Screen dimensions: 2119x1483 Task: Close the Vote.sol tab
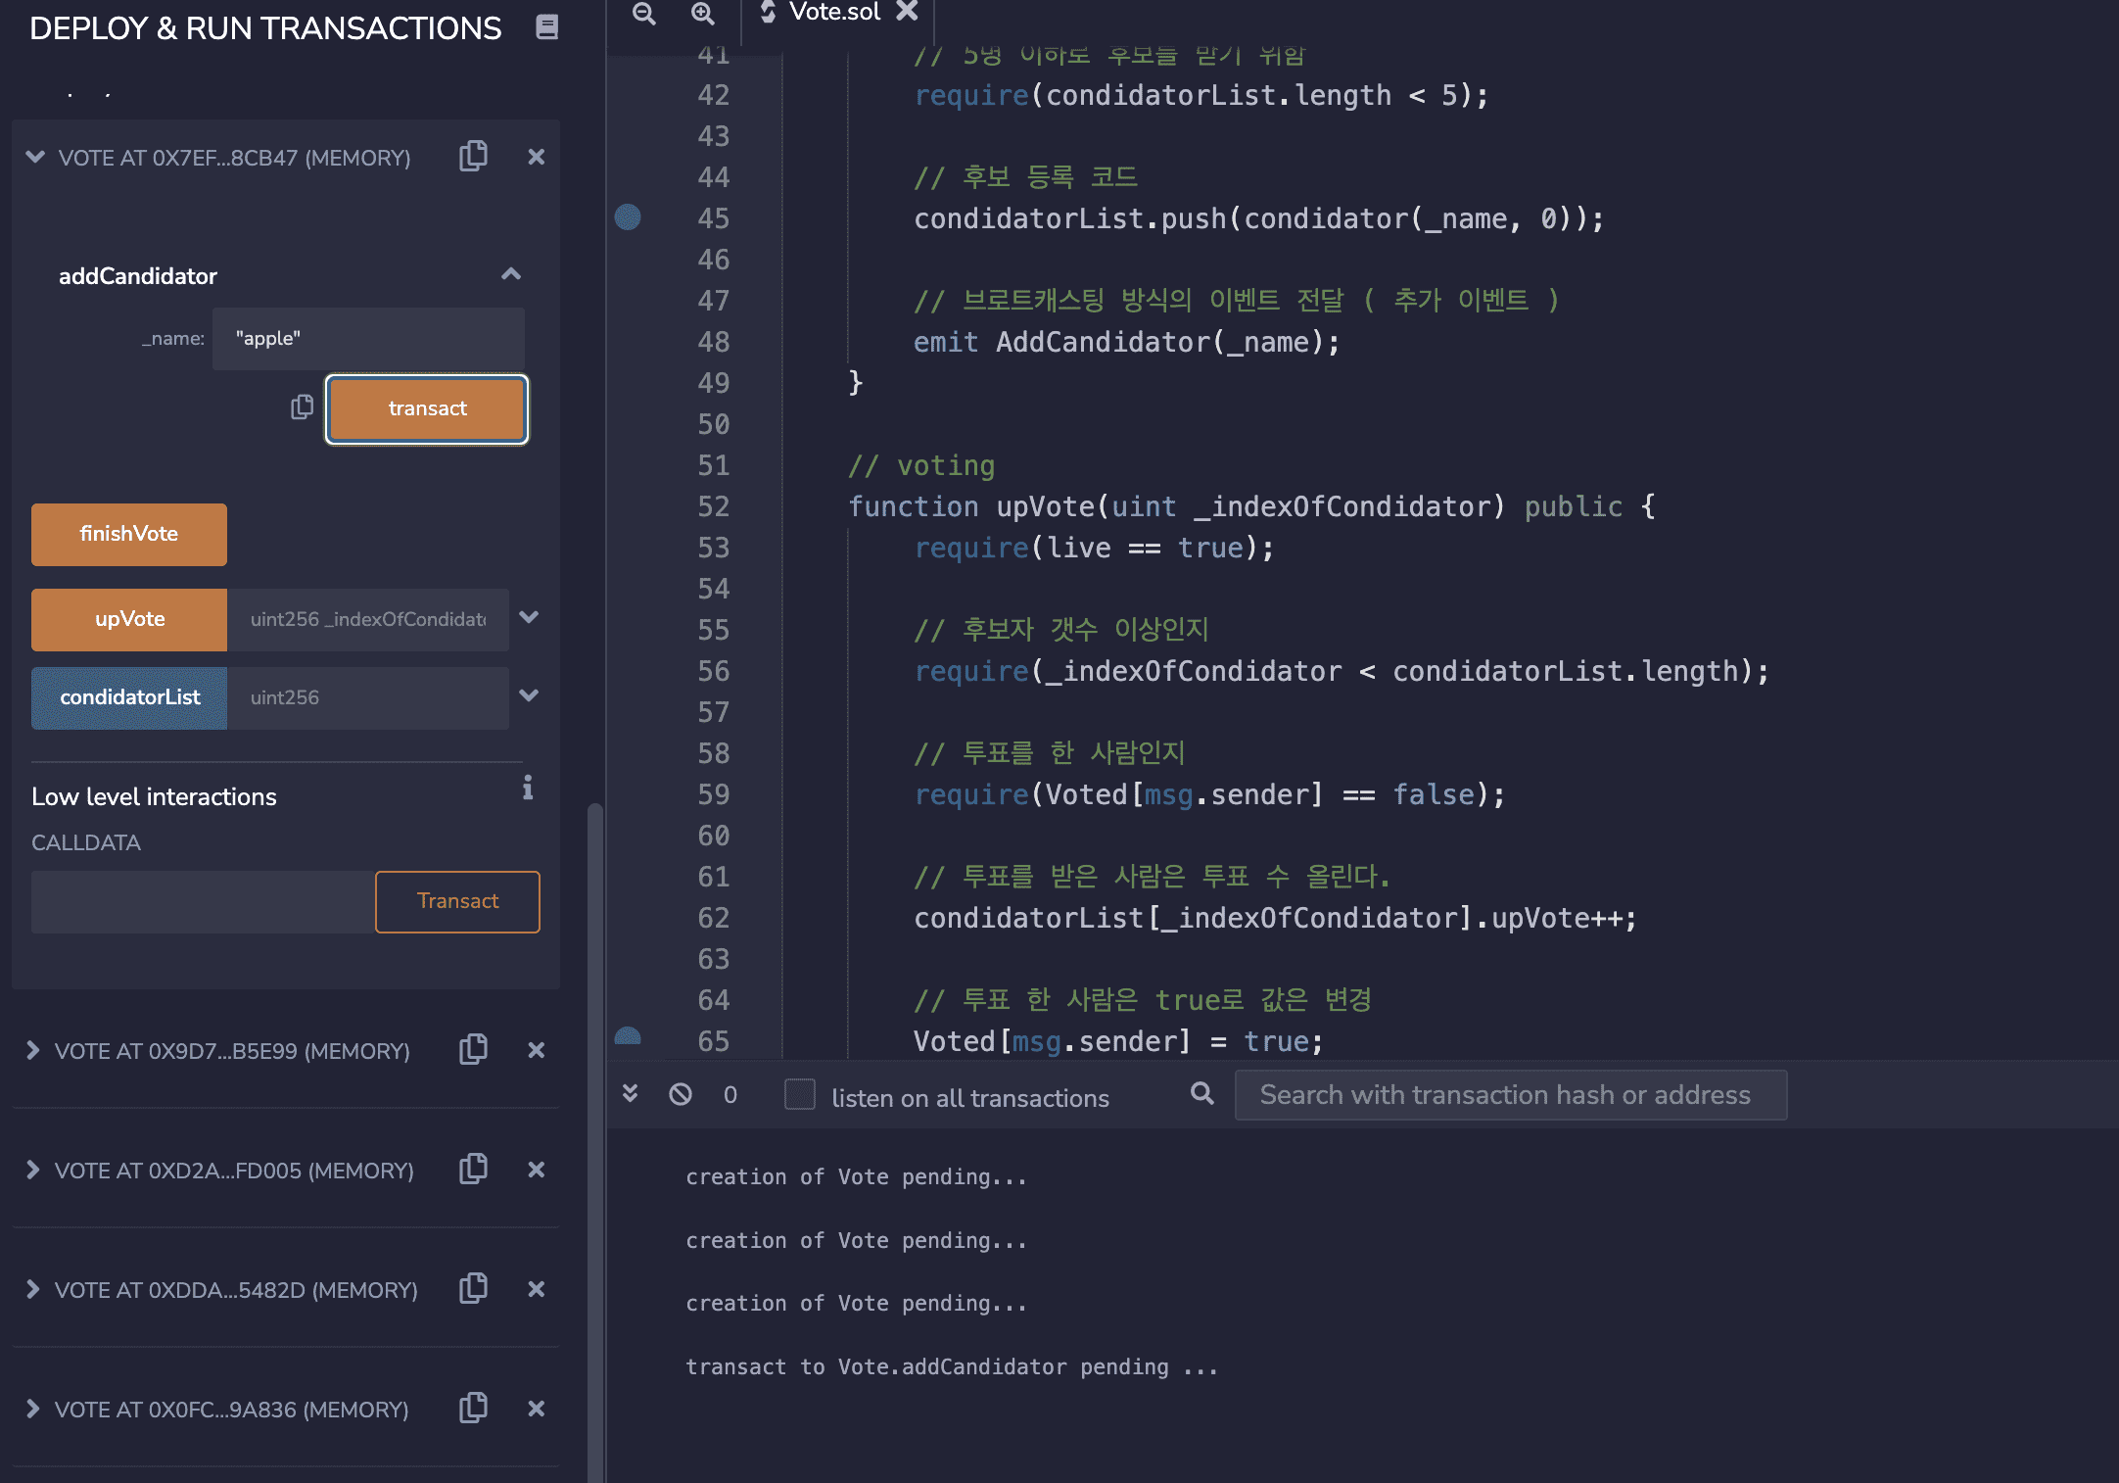point(908,11)
